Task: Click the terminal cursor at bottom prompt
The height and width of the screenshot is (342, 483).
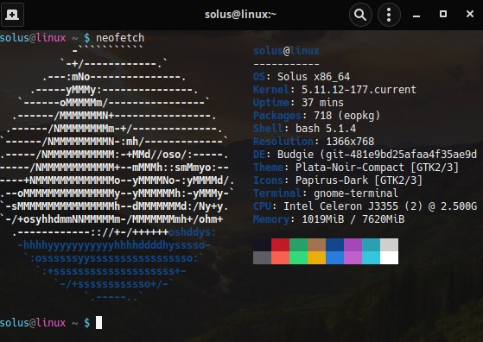Action: (x=99, y=323)
